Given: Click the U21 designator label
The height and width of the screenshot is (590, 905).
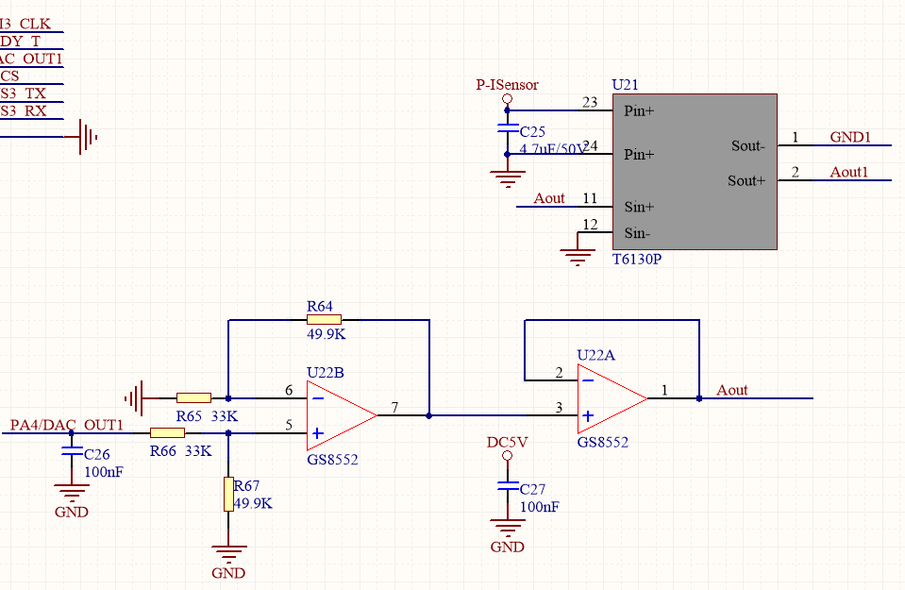Looking at the screenshot, I should (x=625, y=85).
